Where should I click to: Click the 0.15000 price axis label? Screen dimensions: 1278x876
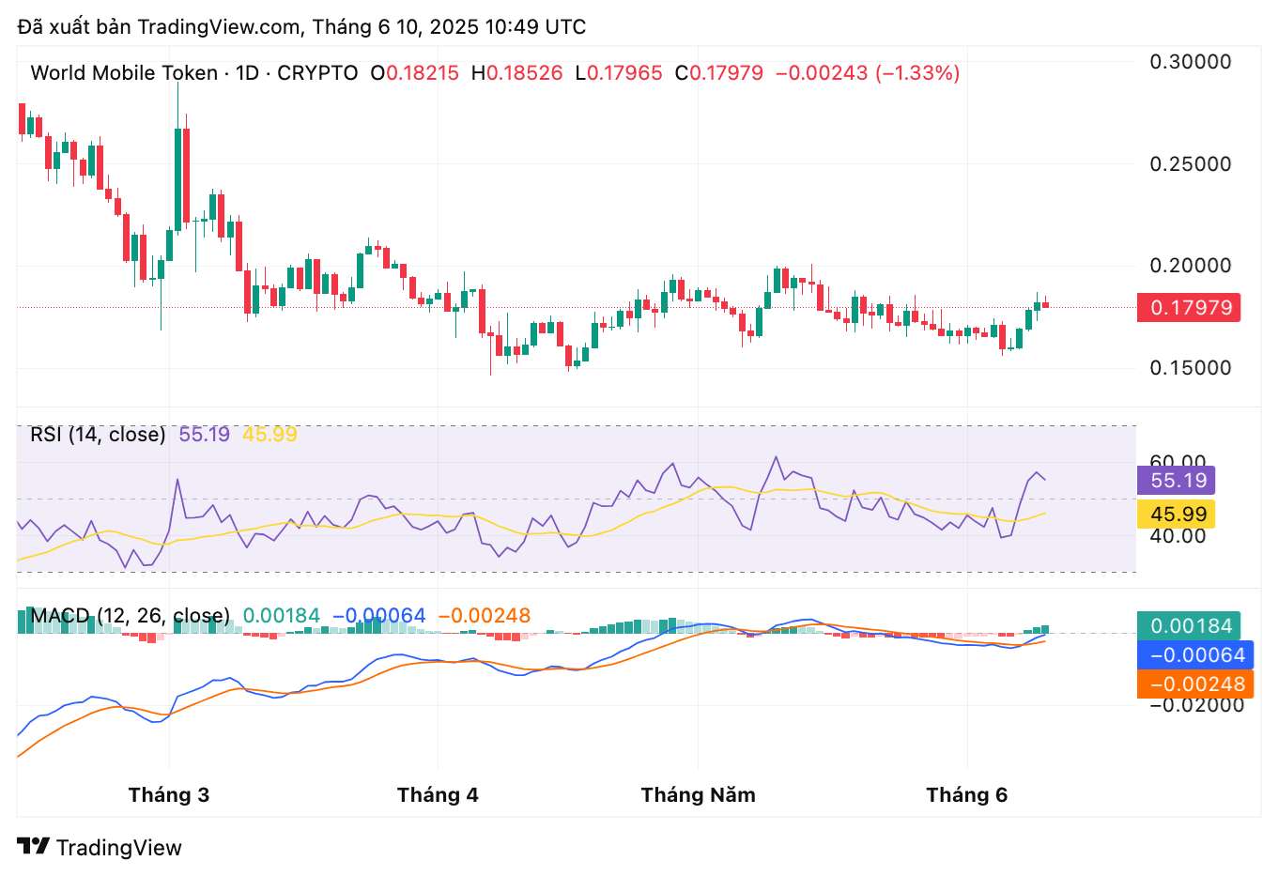(x=1191, y=368)
